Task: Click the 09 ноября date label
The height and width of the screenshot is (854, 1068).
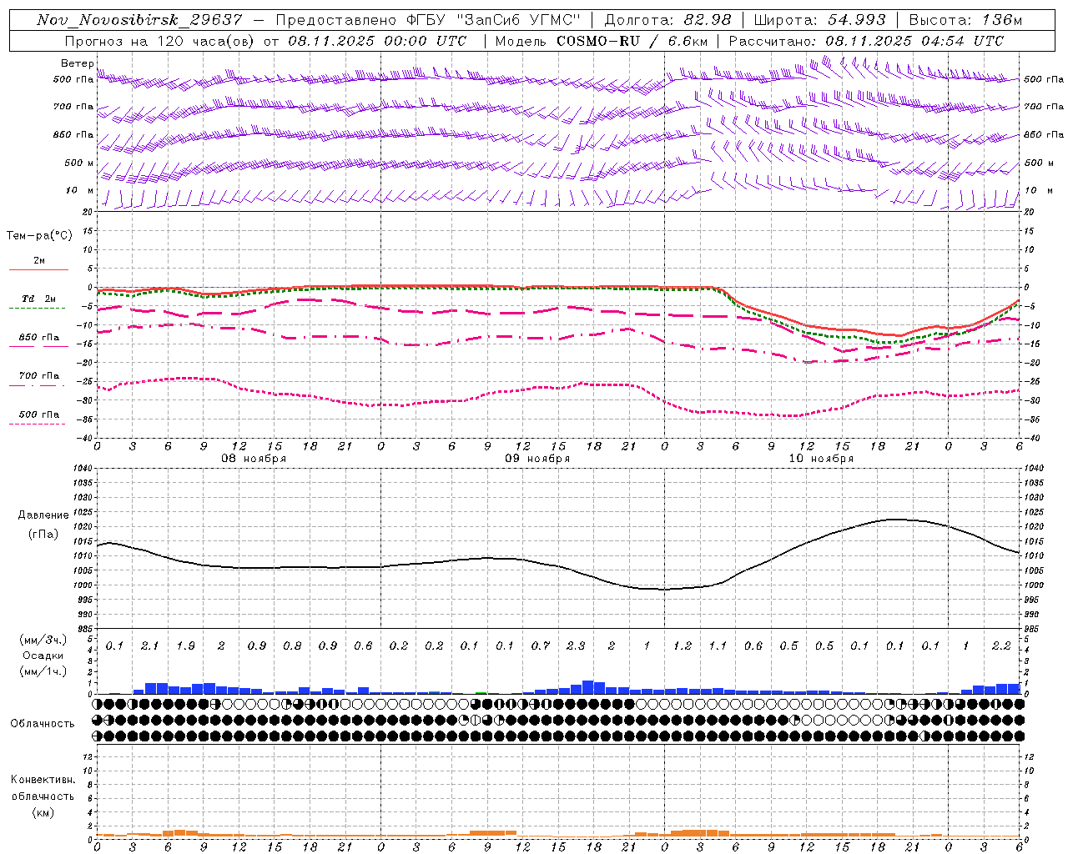Action: [537, 459]
